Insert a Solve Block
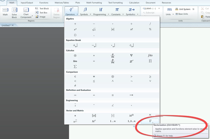 pos(14,13)
